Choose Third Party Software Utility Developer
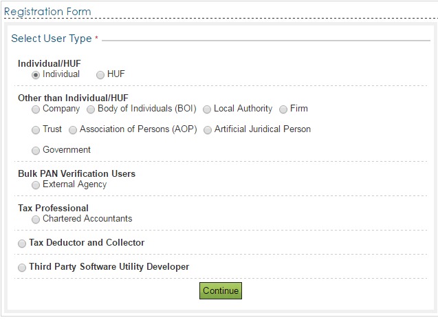 click(x=22, y=268)
